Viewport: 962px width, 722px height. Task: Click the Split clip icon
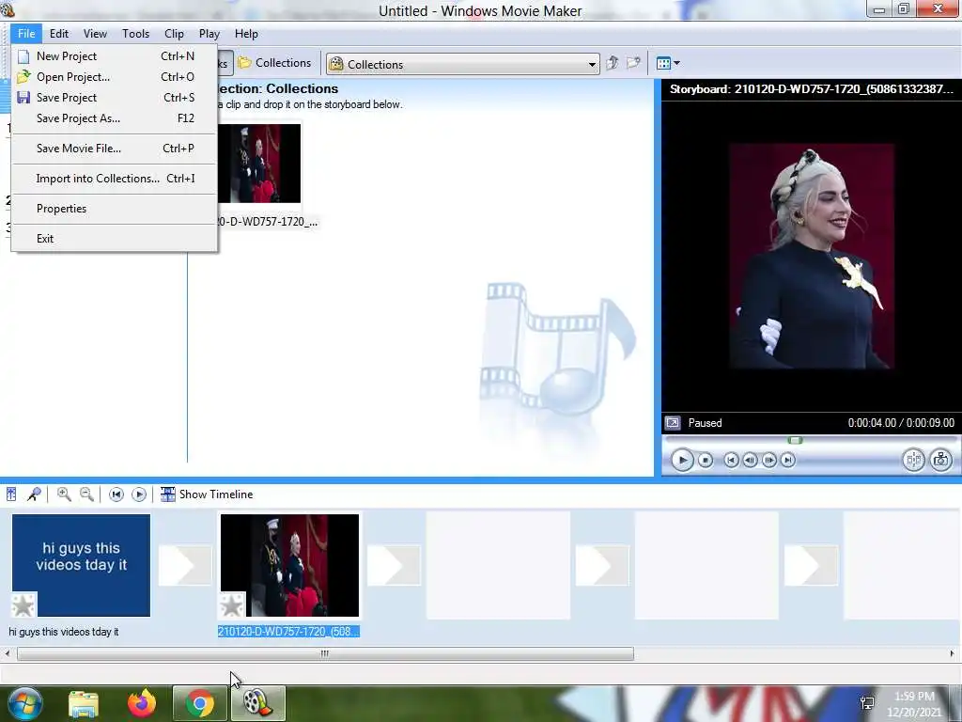tap(913, 460)
